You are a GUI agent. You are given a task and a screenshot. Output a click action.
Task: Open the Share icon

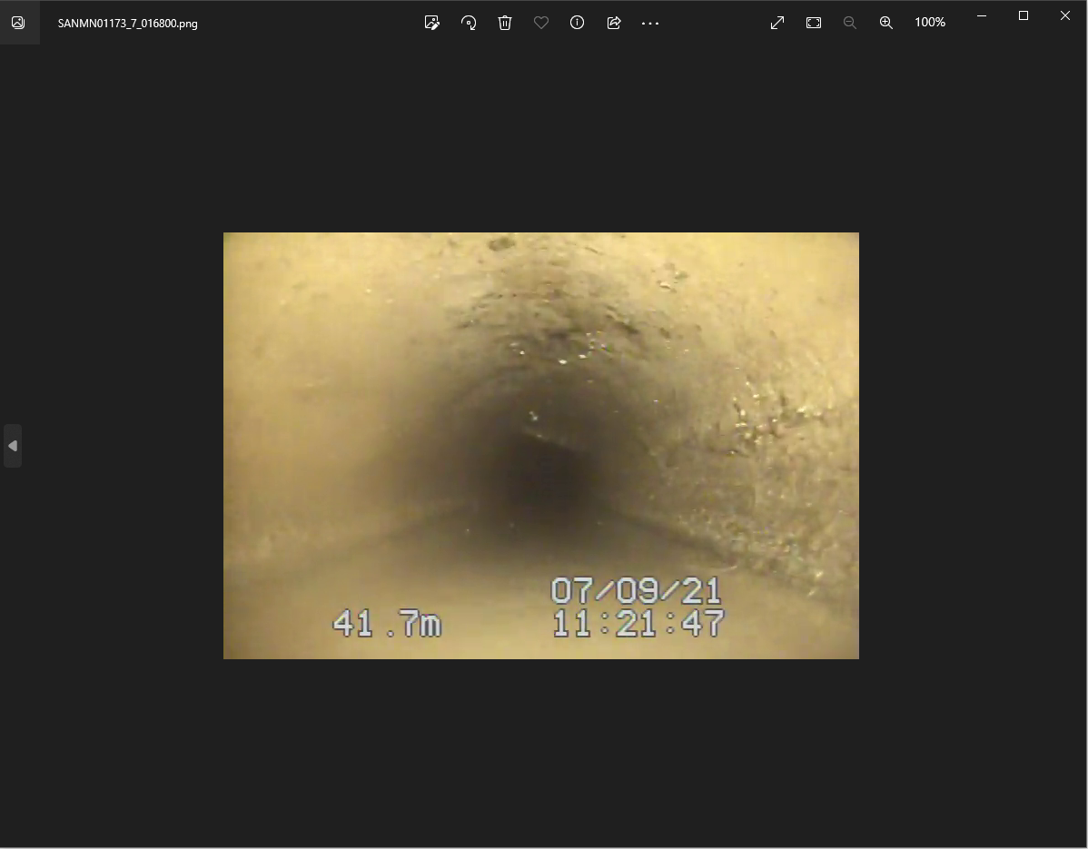pyautogui.click(x=614, y=23)
